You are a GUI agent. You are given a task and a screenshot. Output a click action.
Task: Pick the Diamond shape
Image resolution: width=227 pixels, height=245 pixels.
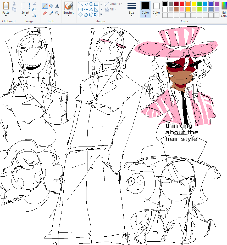(x=81, y=15)
